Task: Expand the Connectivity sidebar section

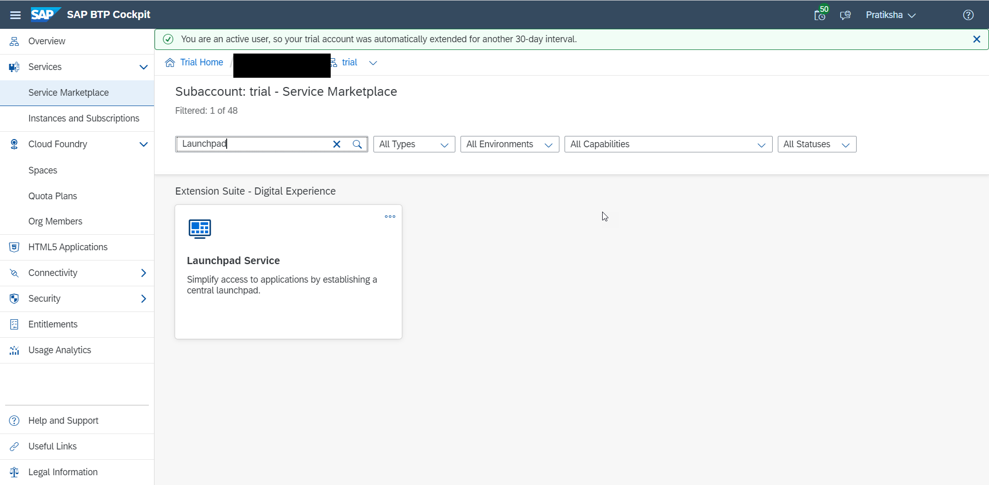Action: click(143, 273)
